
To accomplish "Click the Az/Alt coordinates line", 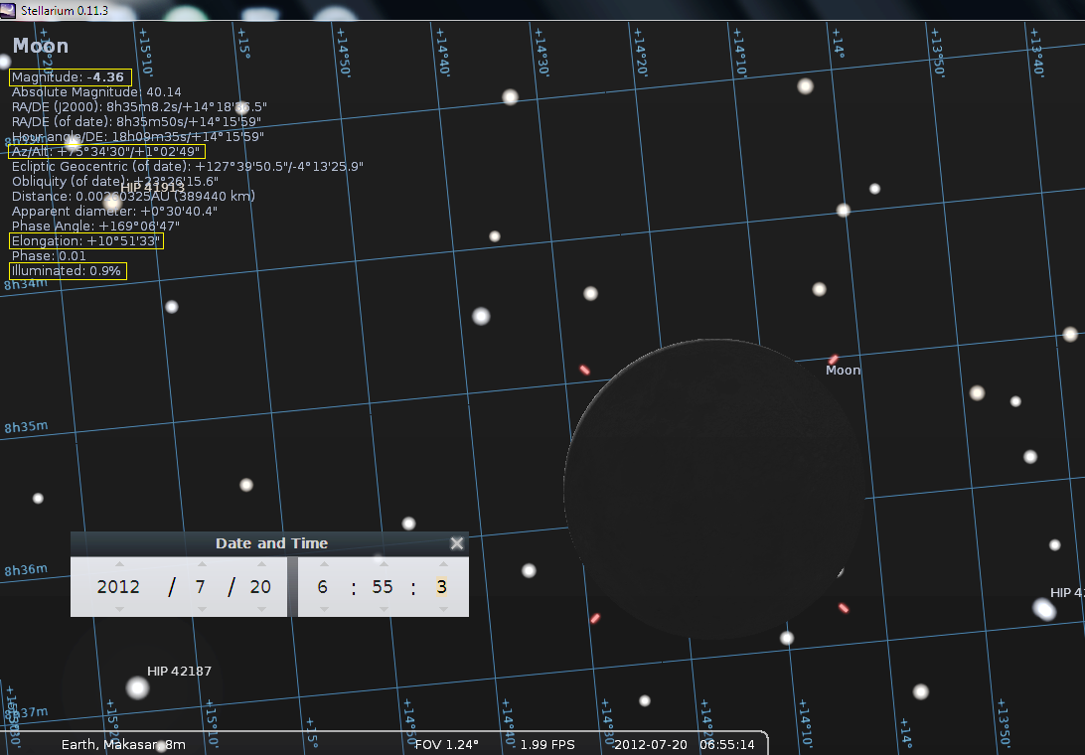I will 106,152.
